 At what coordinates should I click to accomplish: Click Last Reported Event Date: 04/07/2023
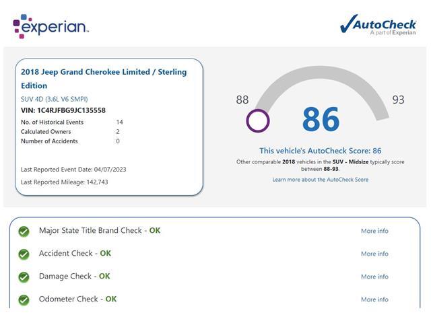(x=73, y=170)
